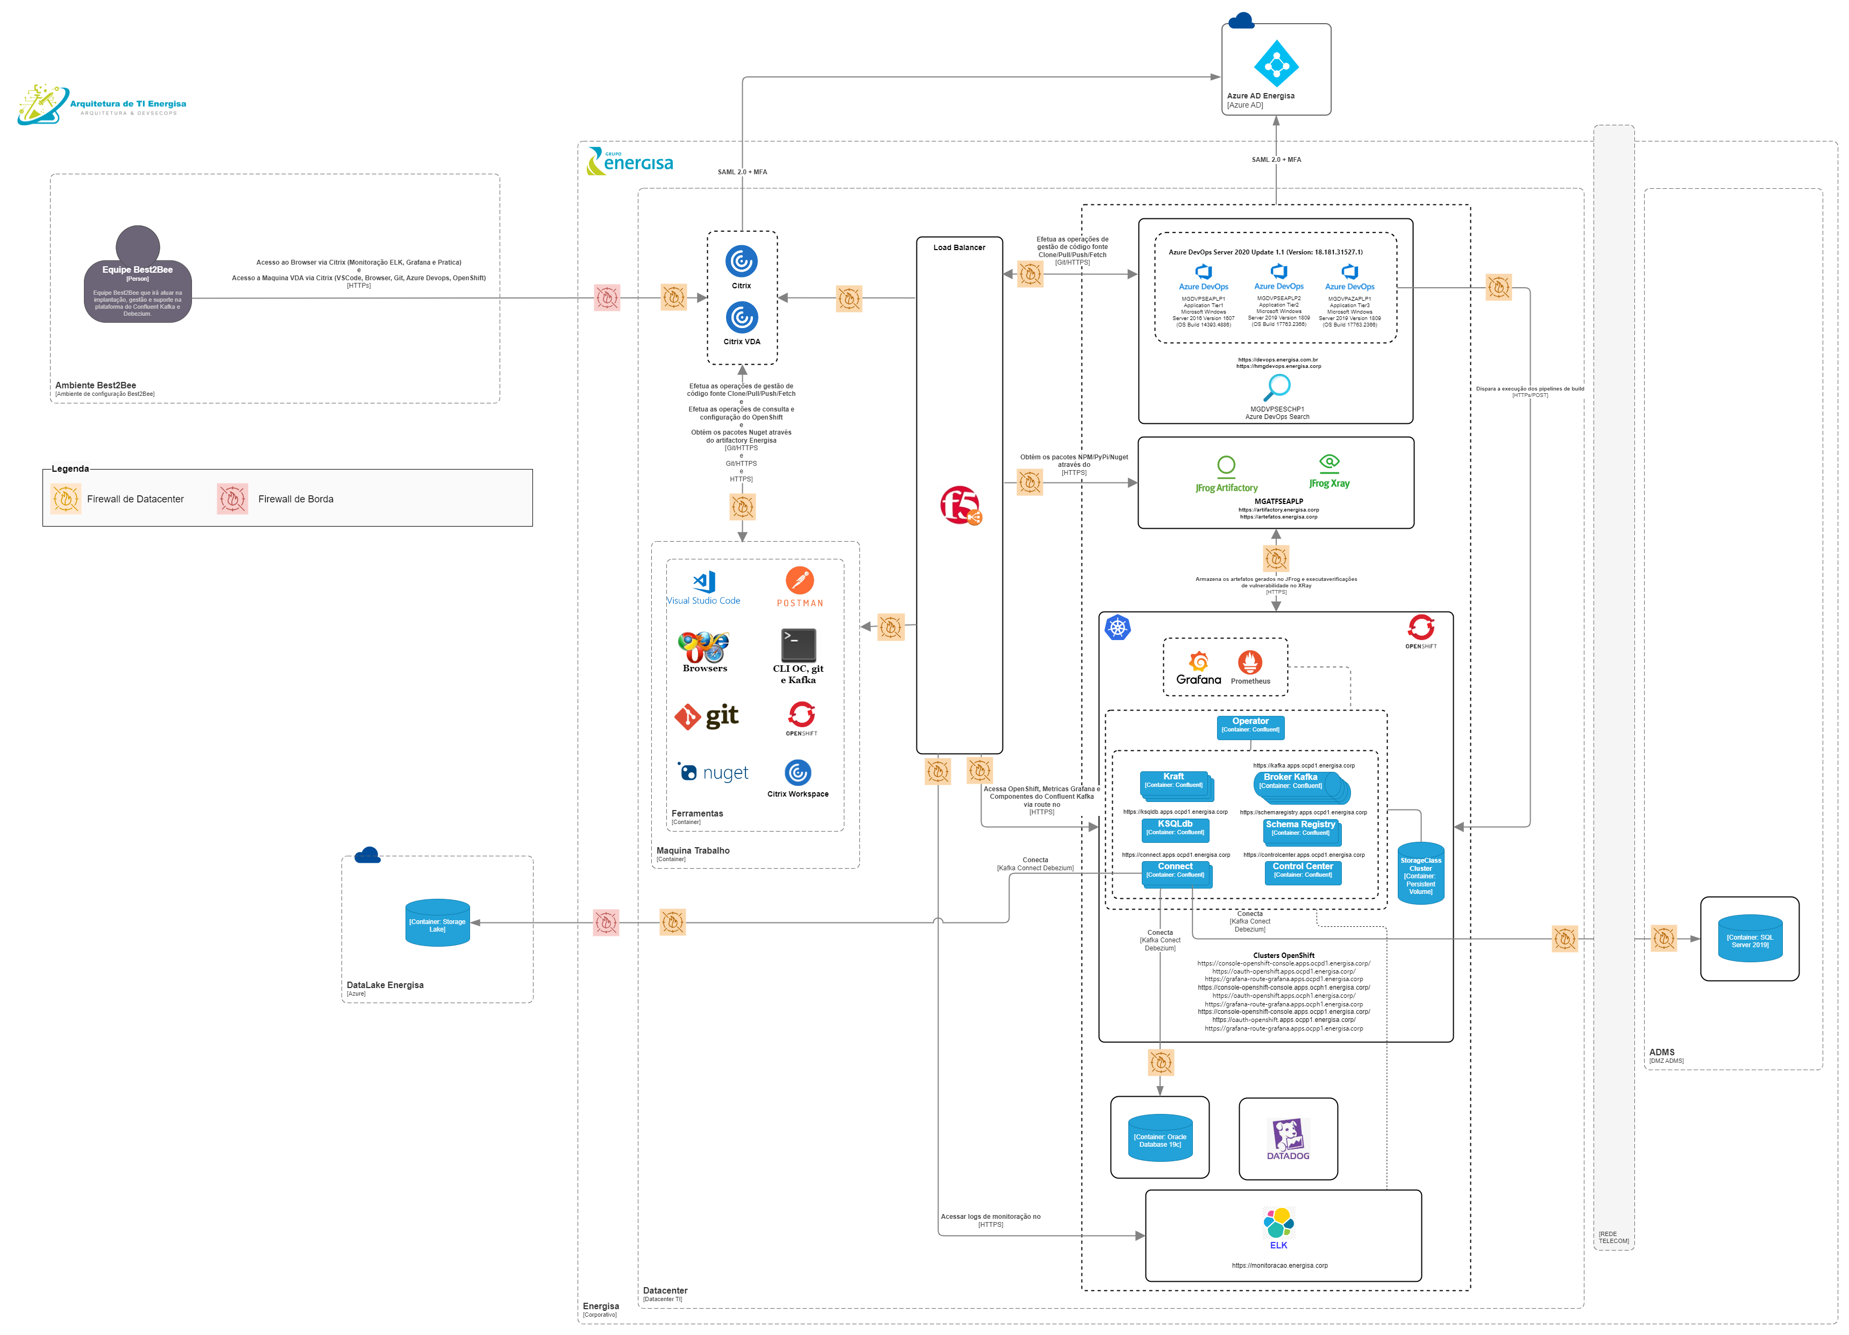
Task: Click the Maquina Trabalho label
Action: [x=693, y=850]
